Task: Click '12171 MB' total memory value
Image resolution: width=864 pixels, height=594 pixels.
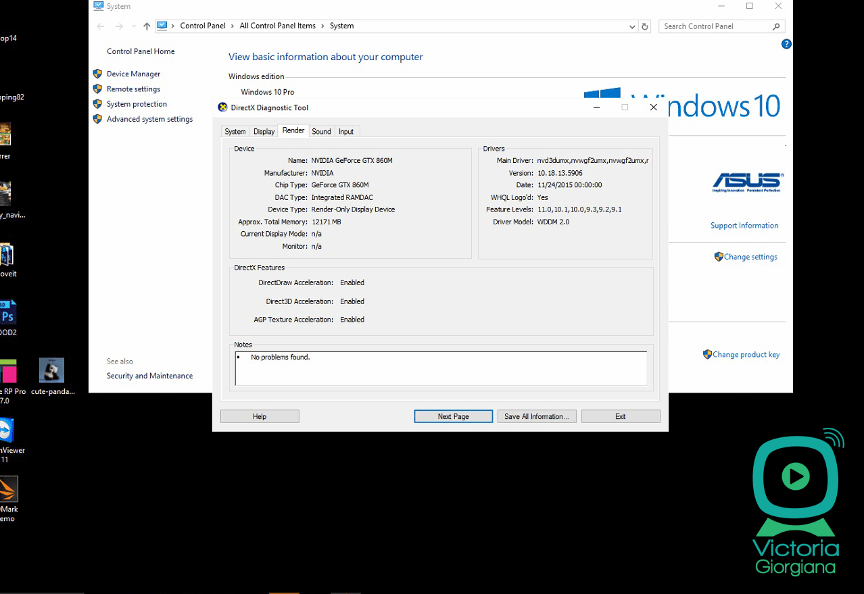Action: pyautogui.click(x=326, y=222)
